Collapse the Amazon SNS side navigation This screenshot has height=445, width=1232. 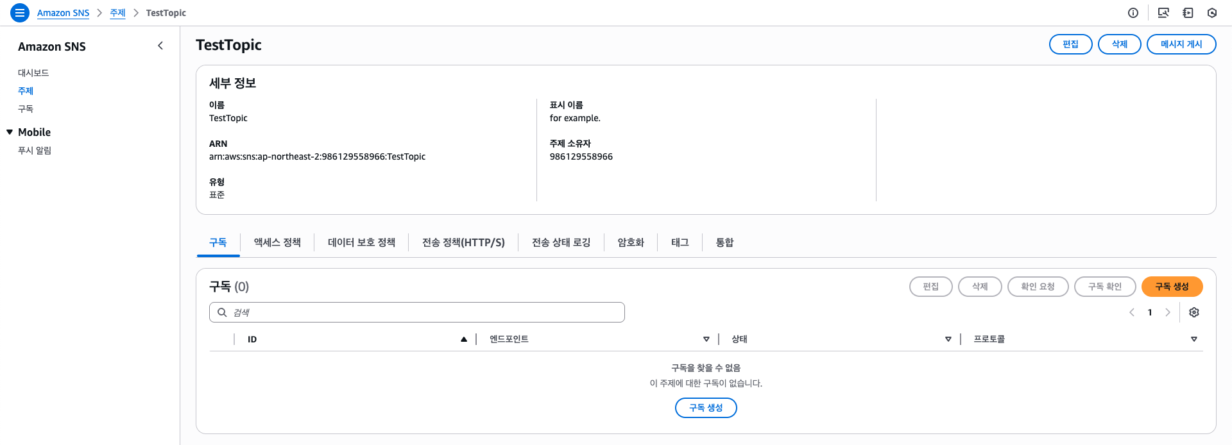[160, 46]
